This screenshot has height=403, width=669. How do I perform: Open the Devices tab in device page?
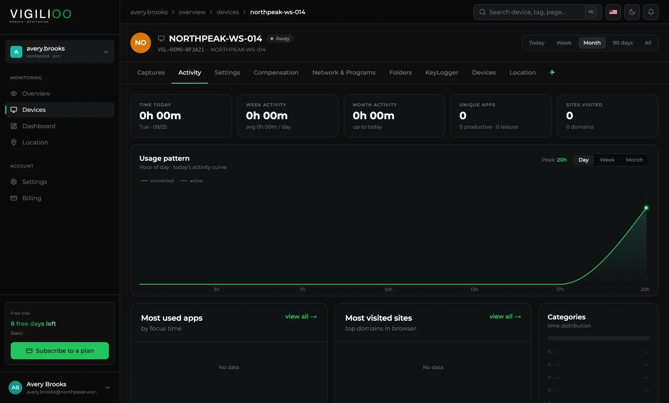(484, 72)
